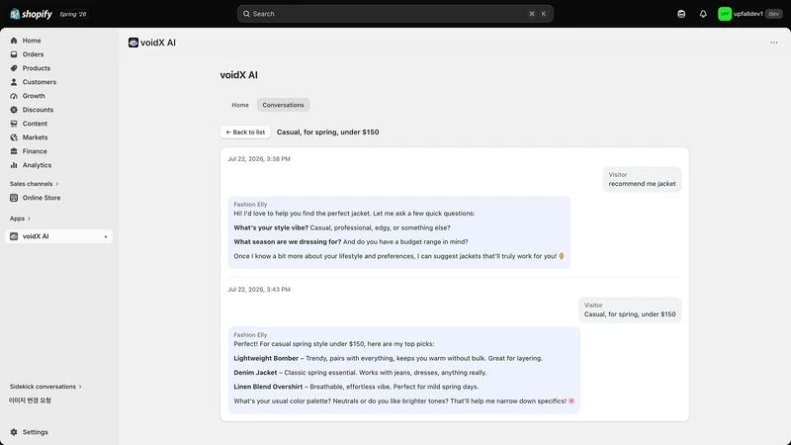The width and height of the screenshot is (791, 445).
Task: Expand Sidekick conversations list
Action: 45,387
